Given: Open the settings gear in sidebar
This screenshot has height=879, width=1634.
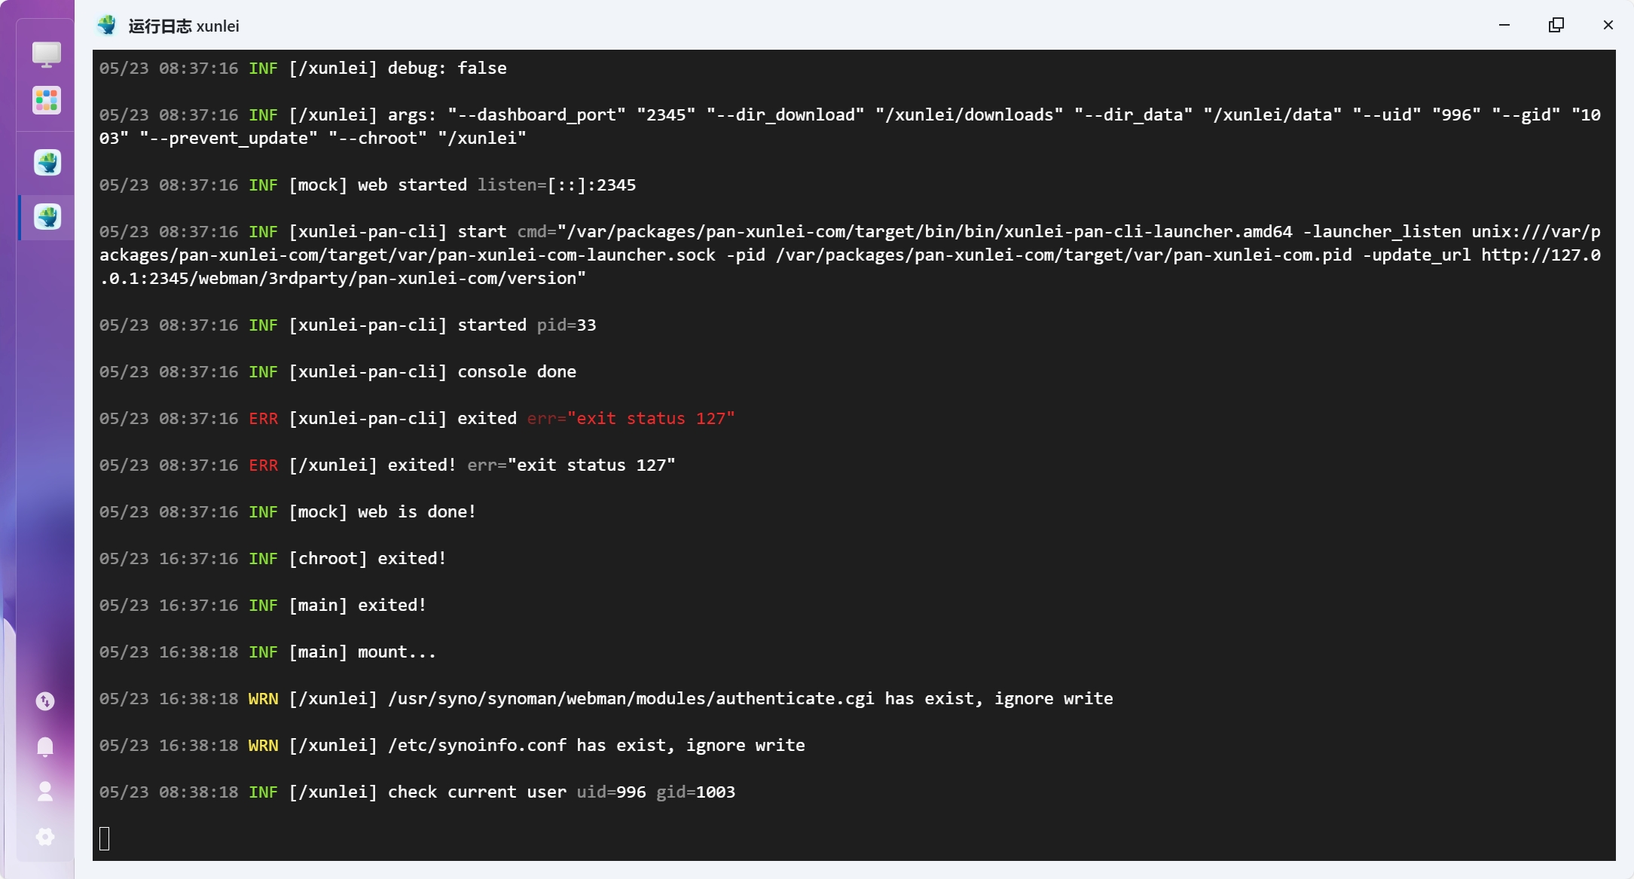Looking at the screenshot, I should point(45,836).
